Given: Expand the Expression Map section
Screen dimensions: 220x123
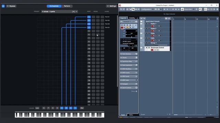Looking at the screenshot, I should (x=129, y=61).
